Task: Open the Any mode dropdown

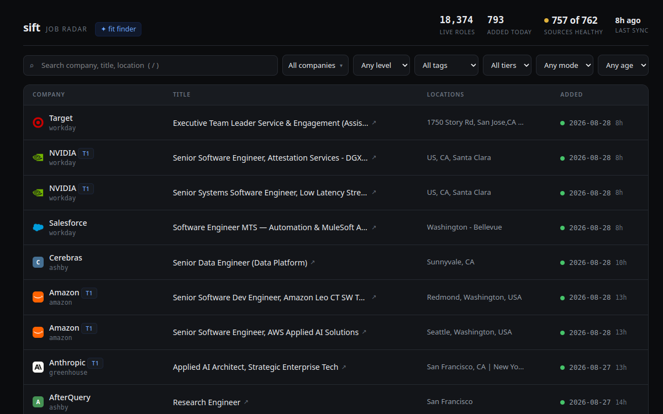Action: tap(565, 65)
